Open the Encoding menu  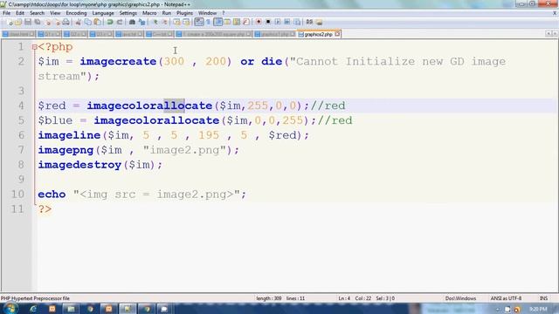click(76, 13)
